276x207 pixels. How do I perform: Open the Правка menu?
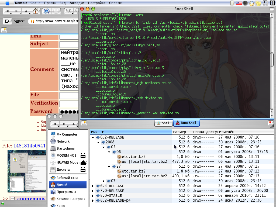50,3
